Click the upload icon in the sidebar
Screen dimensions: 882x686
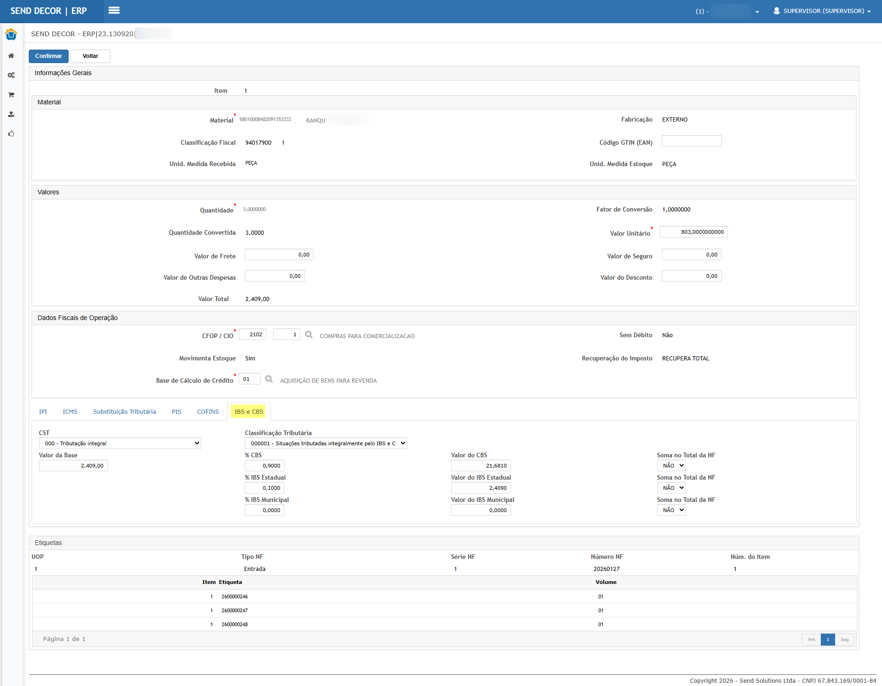[x=11, y=114]
